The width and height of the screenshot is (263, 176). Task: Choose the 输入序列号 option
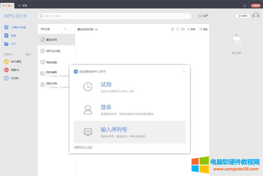click(129, 132)
